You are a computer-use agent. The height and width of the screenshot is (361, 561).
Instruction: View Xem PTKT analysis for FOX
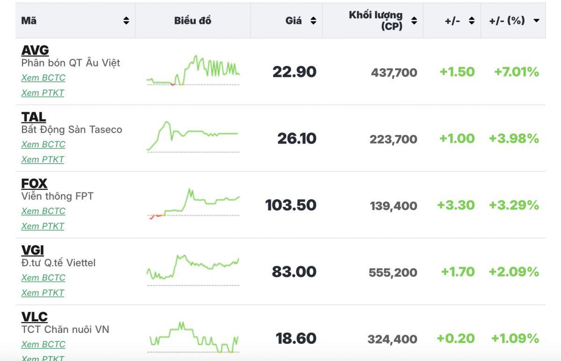point(43,226)
